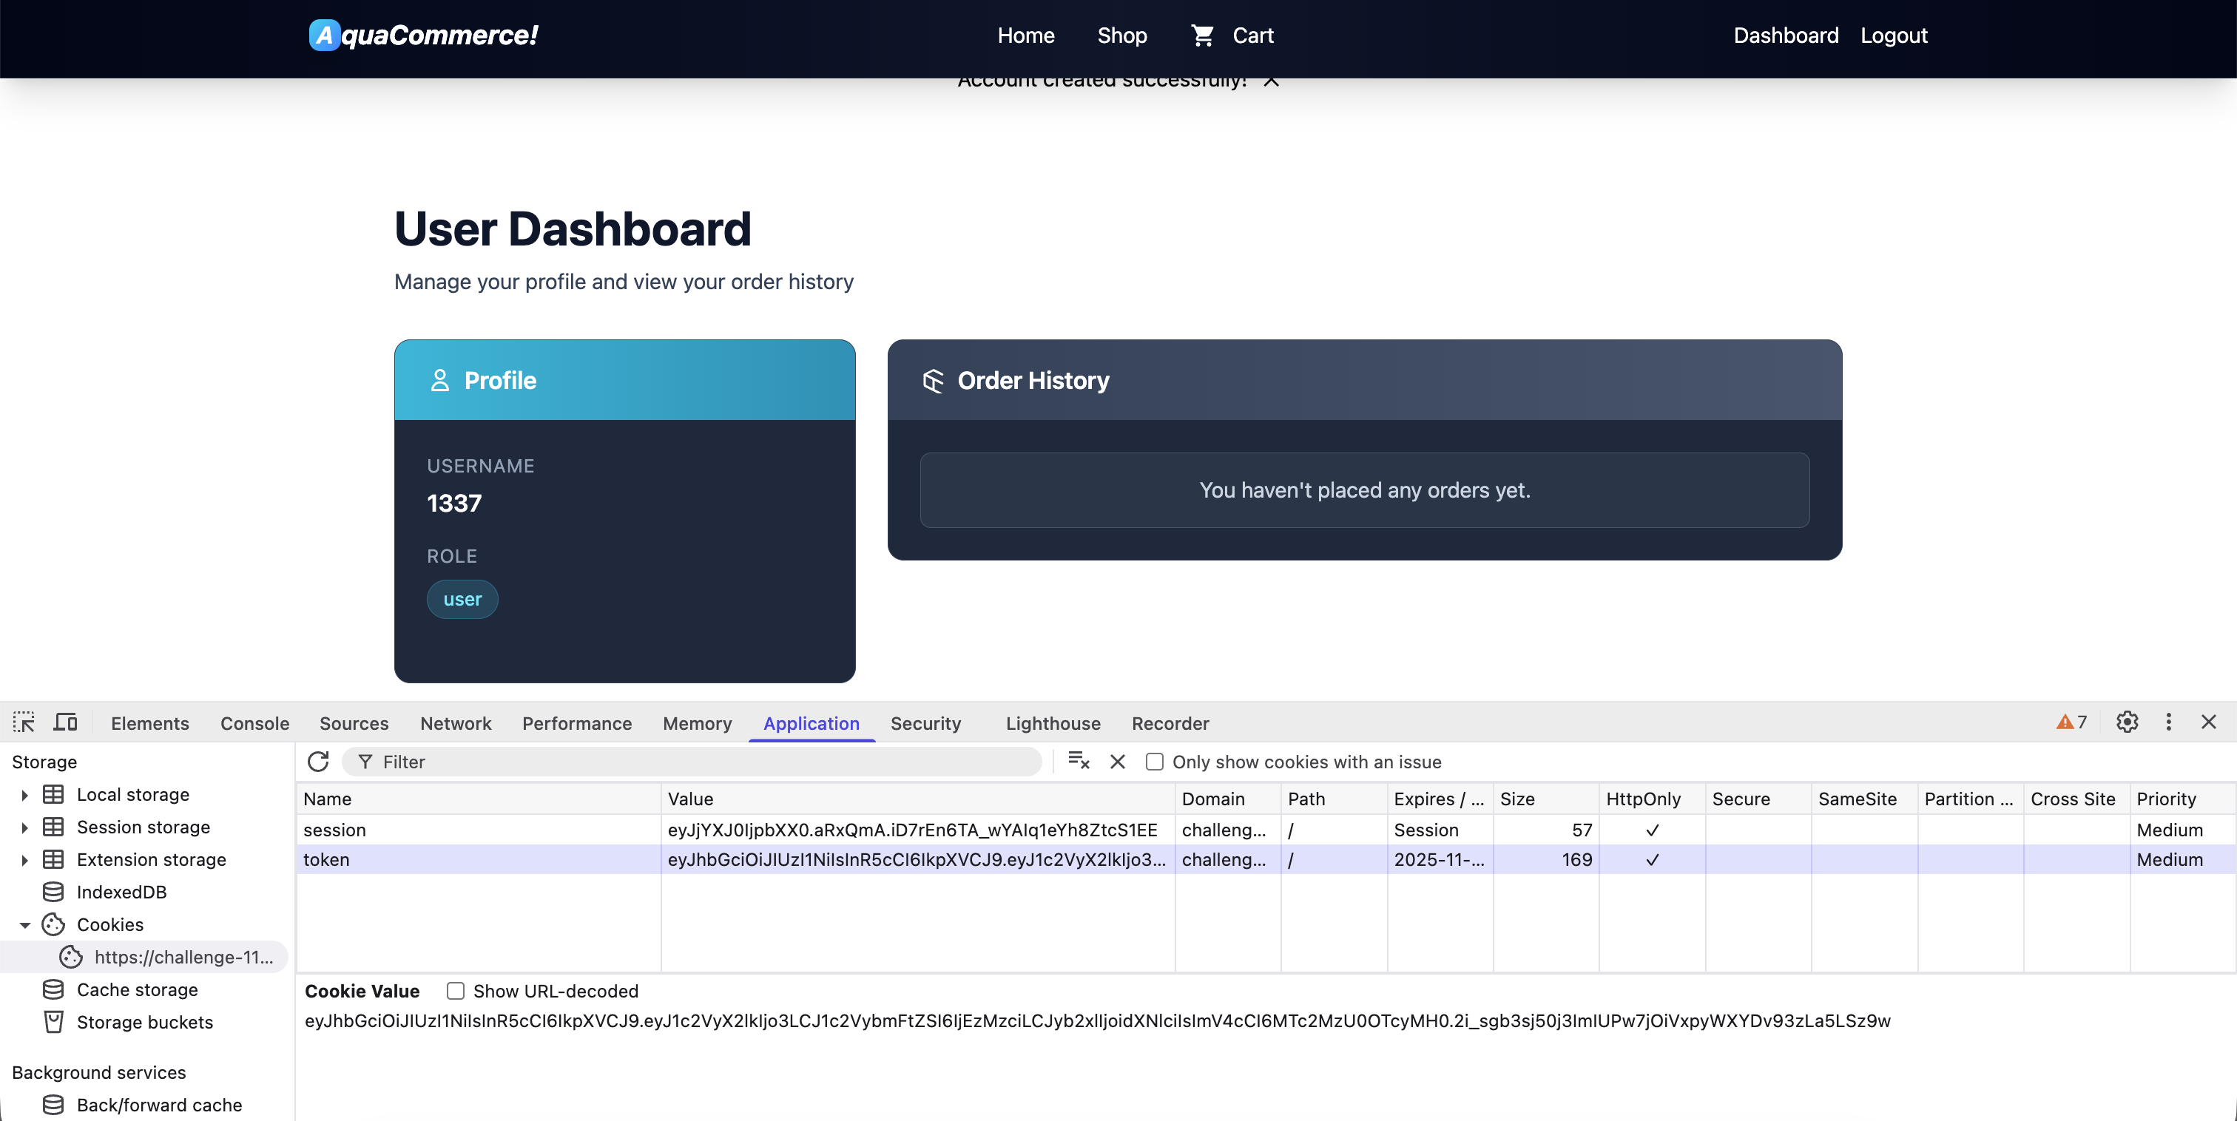Image resolution: width=2237 pixels, height=1121 pixels.
Task: Select the session cookie row
Action: click(x=478, y=830)
